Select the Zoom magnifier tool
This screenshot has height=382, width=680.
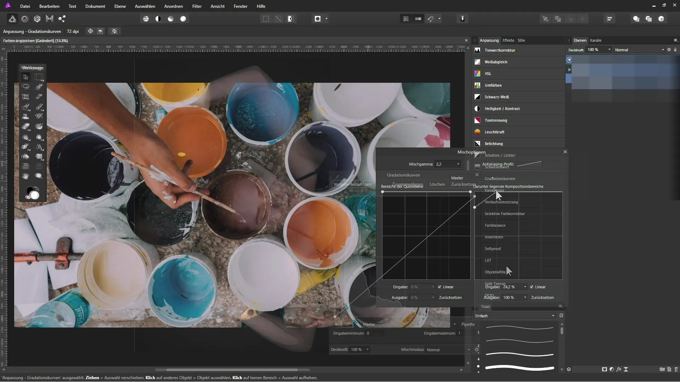39,176
